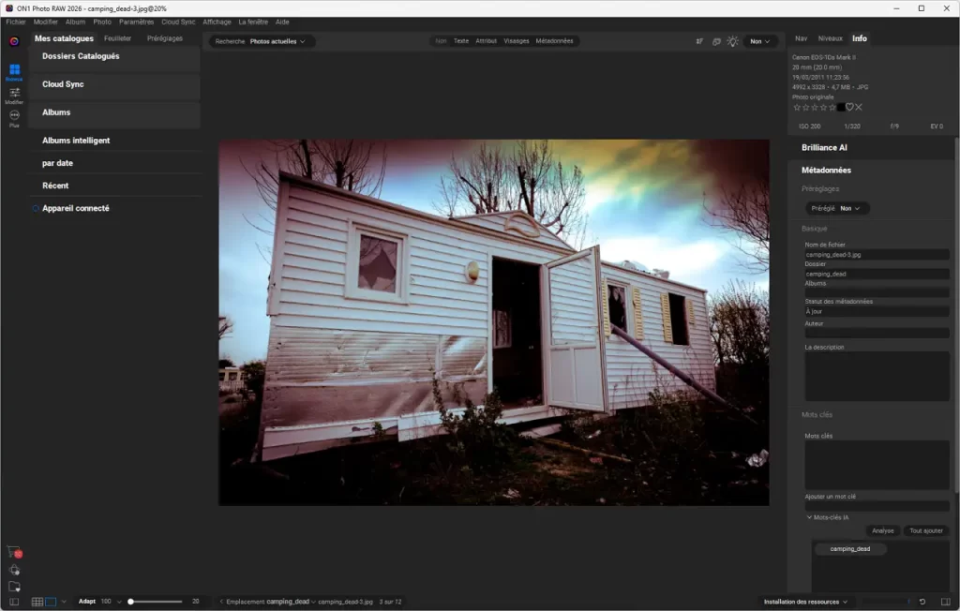Switch to the Préréglages tab
The width and height of the screenshot is (960, 611).
coord(165,38)
